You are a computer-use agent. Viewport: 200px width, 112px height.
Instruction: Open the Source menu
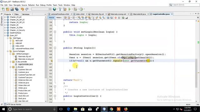pos(24,5)
